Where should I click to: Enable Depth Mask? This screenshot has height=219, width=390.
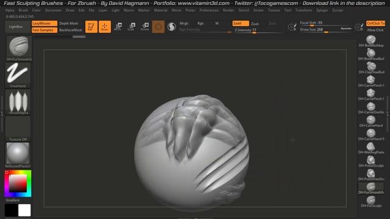pos(69,23)
